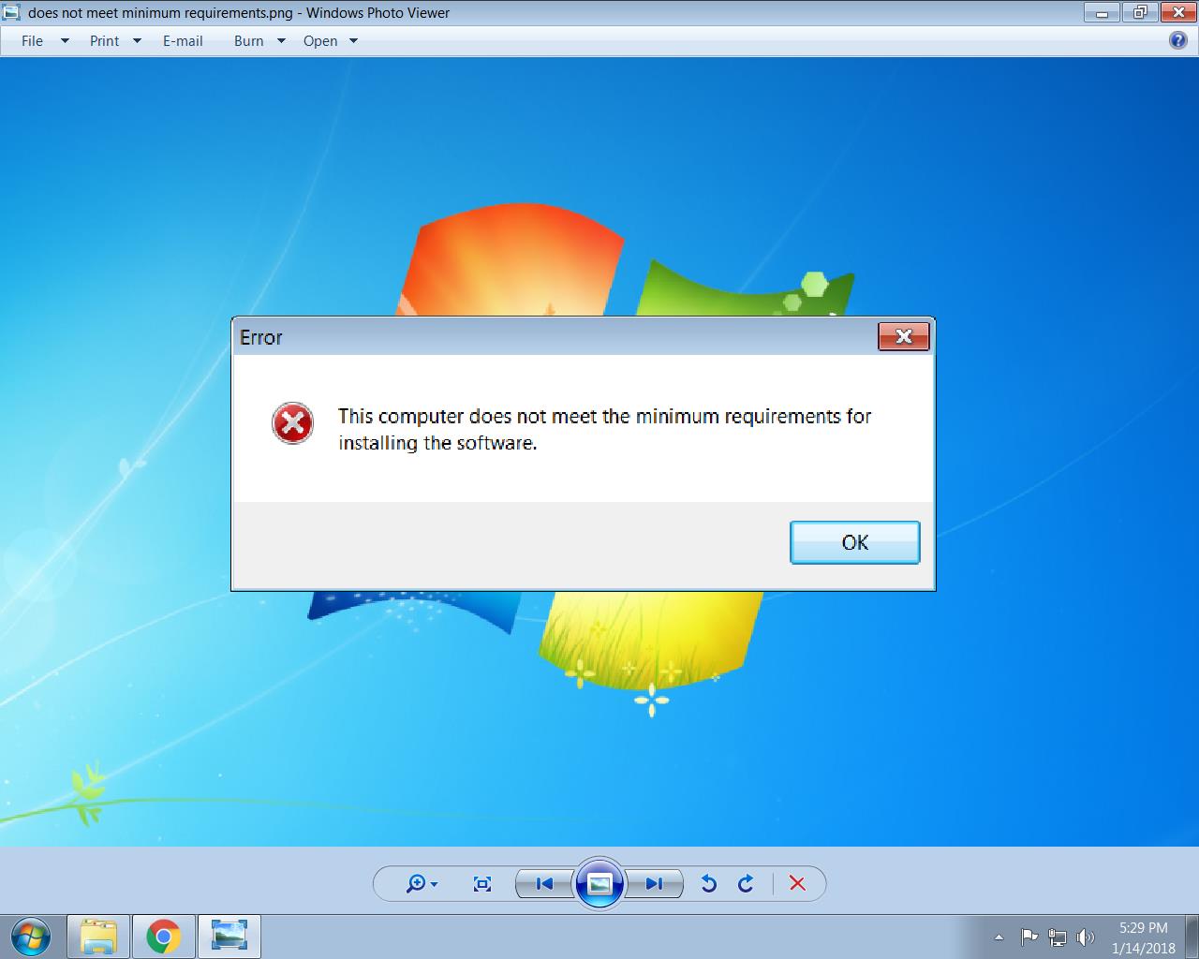The image size is (1199, 959).
Task: Minimize the Windows Photo Viewer window
Action: pos(1103,13)
